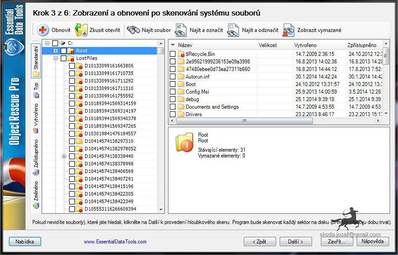Open the www.EssentialDataTools.com link
Viewport: 398px width, 255px height.
(115, 242)
